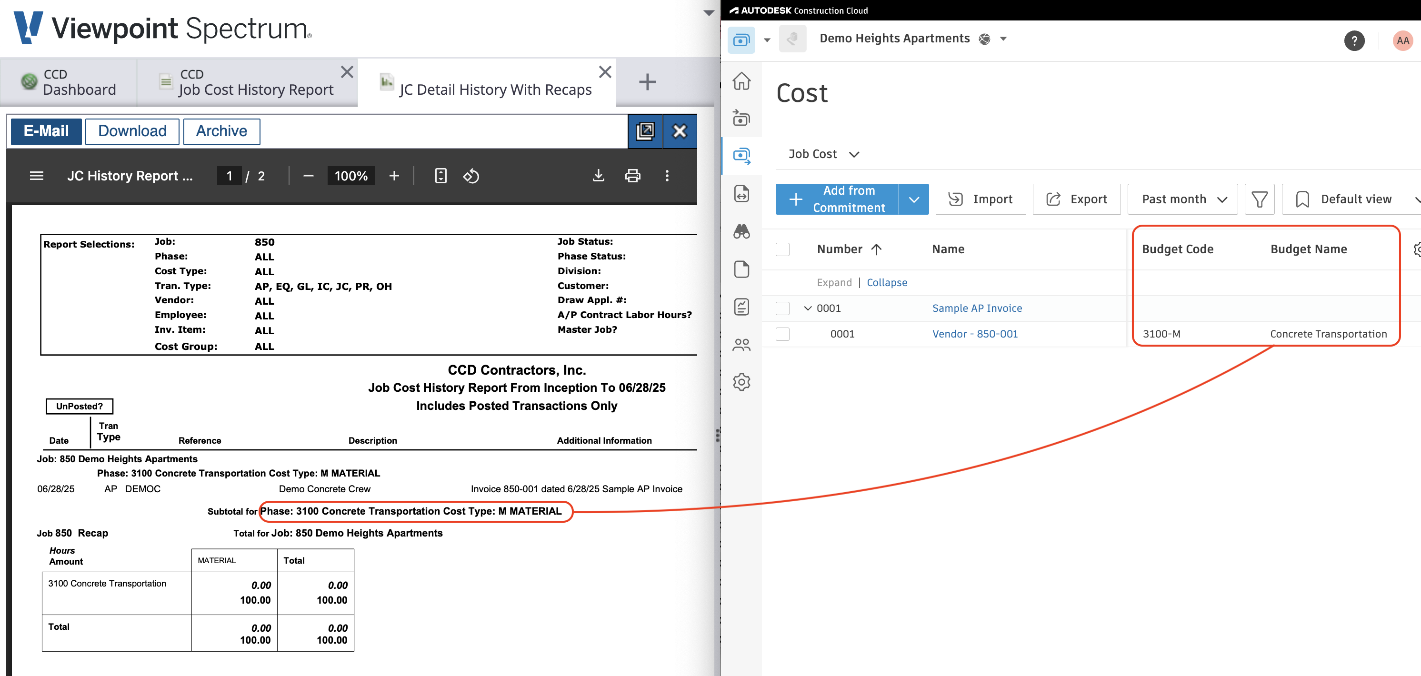Open the filter funnel in Cost
The height and width of the screenshot is (676, 1421).
tap(1260, 199)
